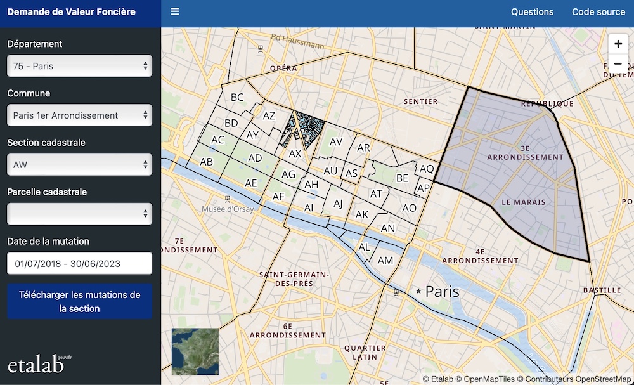Download the section's mutations
Image resolution: width=634 pixels, height=385 pixels.
pyautogui.click(x=79, y=302)
